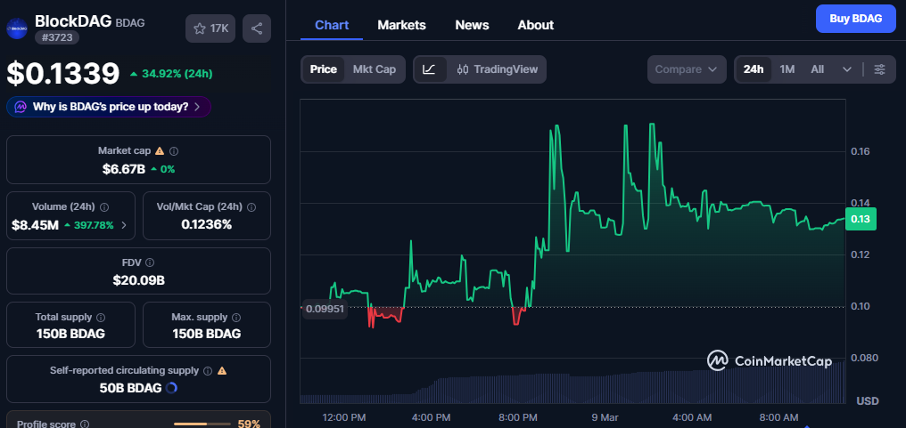
Task: Click the volume bars under chart
Action: coord(572,384)
